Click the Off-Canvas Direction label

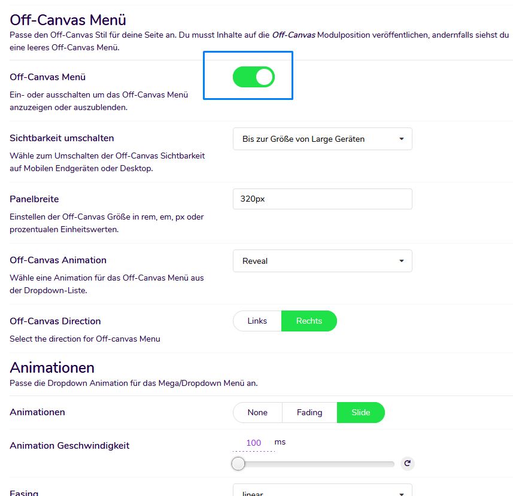tap(55, 321)
